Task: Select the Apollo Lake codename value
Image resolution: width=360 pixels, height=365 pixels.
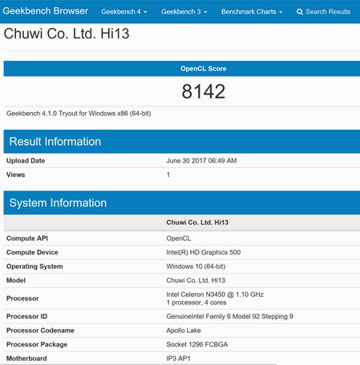Action: coord(184,331)
